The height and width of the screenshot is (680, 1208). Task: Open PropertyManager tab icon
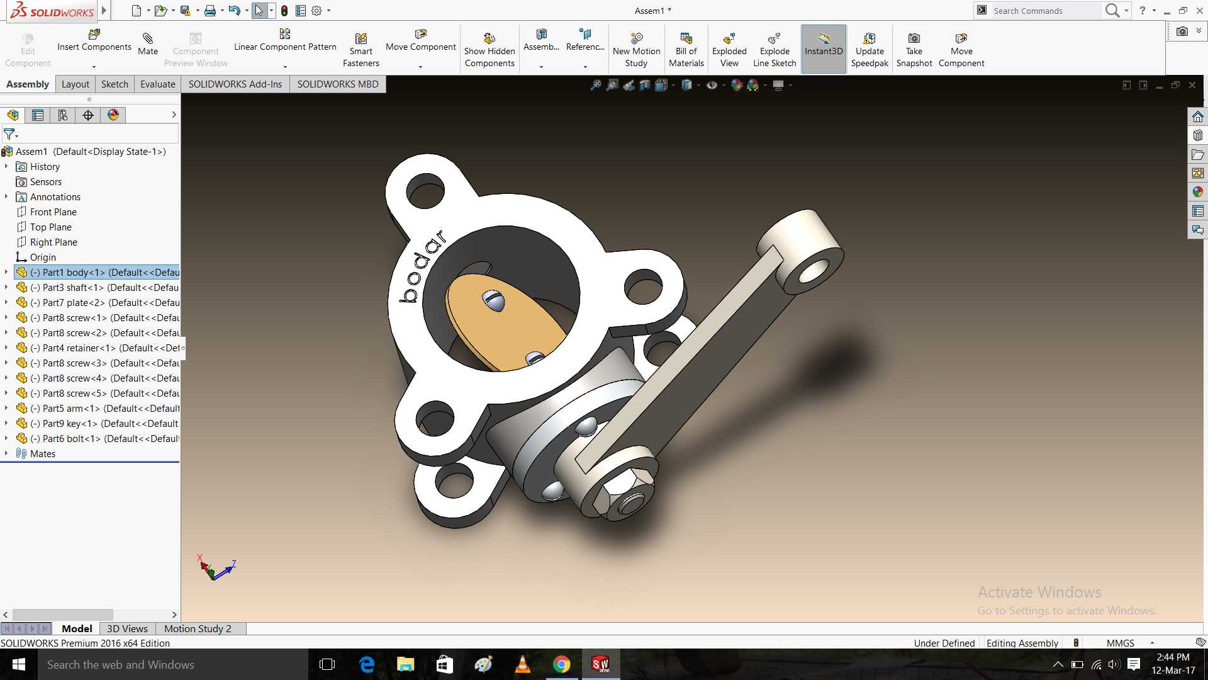pos(38,115)
